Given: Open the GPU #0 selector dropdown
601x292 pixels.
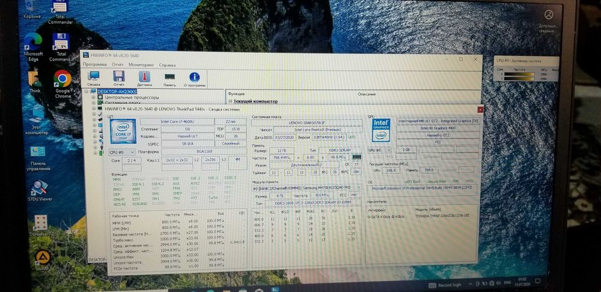Looking at the screenshot, I should pyautogui.click(x=379, y=150).
